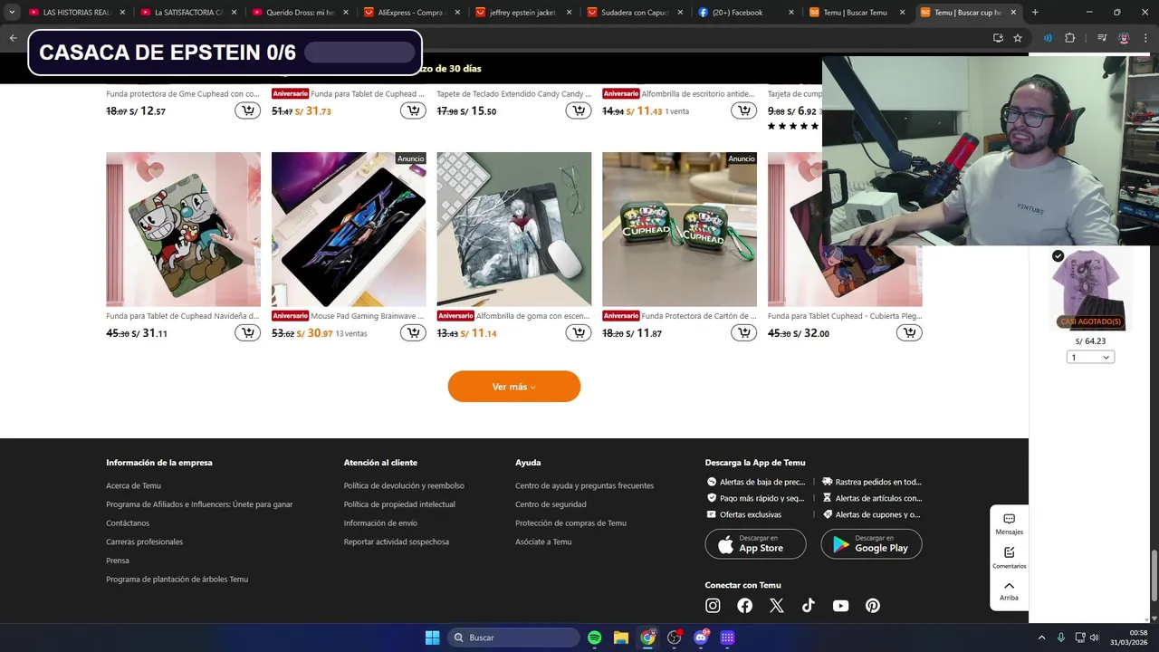Open the Windows Start menu

coord(433,638)
